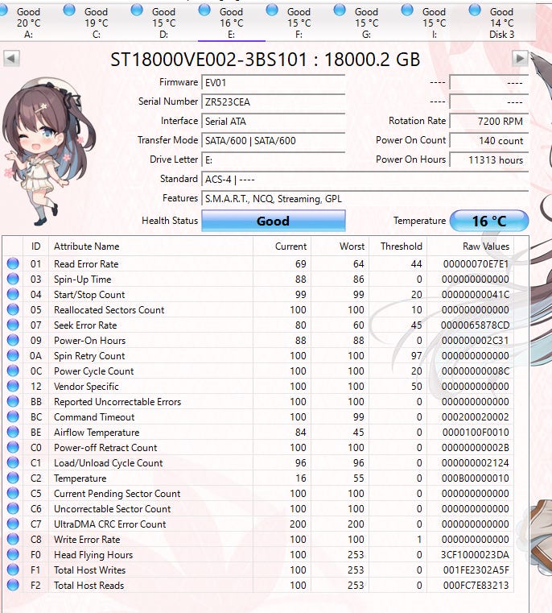Click the Interface field Serial ATA
Screen dimensions: 552x613
(273, 122)
